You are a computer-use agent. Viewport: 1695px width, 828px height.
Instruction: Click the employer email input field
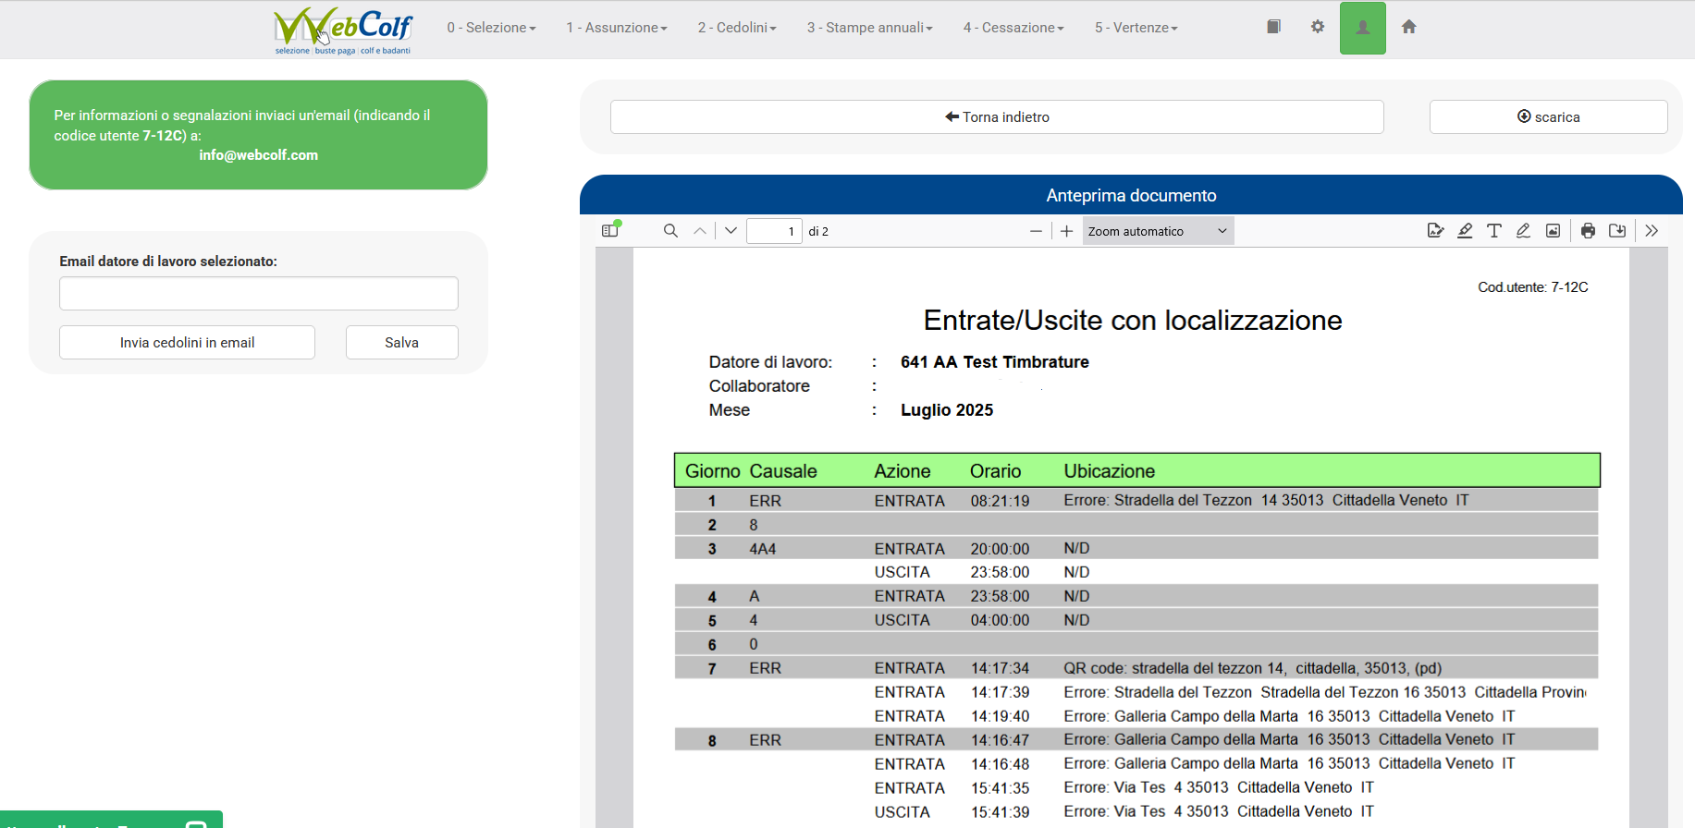[258, 294]
